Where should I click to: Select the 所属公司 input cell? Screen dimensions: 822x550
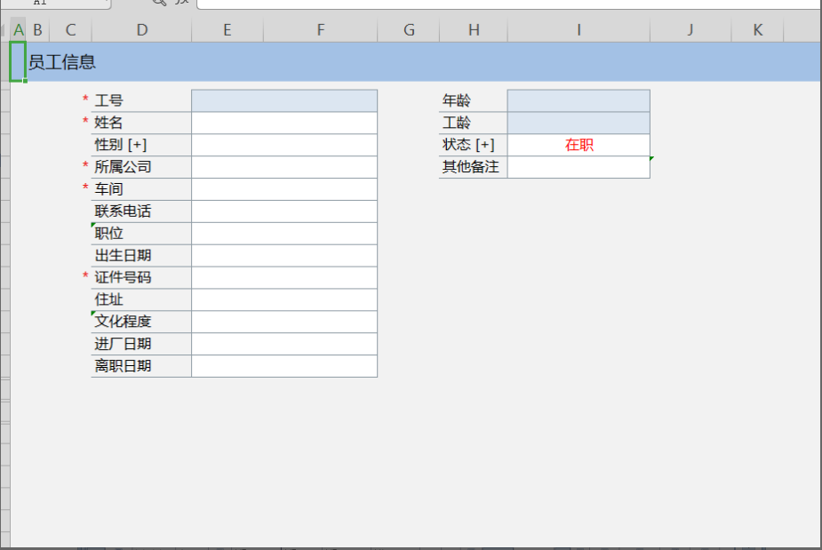(x=284, y=167)
